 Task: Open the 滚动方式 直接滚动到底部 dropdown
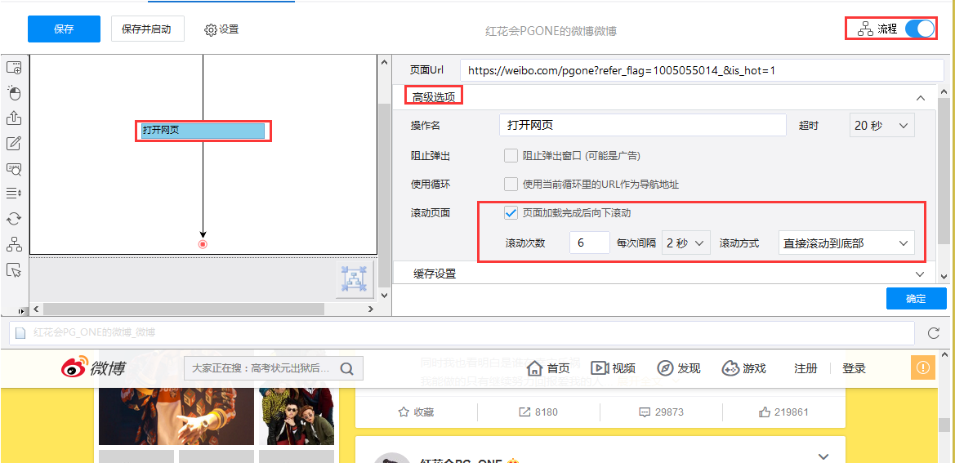pos(846,243)
